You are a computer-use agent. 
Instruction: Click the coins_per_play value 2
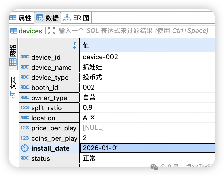tap(147, 138)
